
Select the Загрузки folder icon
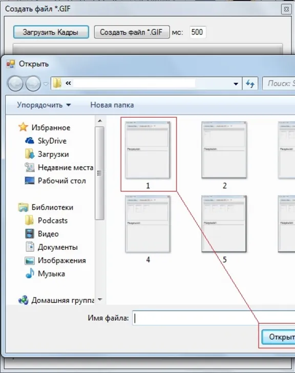point(30,154)
